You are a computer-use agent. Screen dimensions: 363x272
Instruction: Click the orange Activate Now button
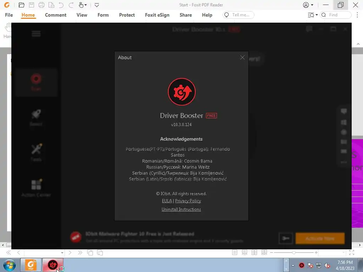coord(320,238)
